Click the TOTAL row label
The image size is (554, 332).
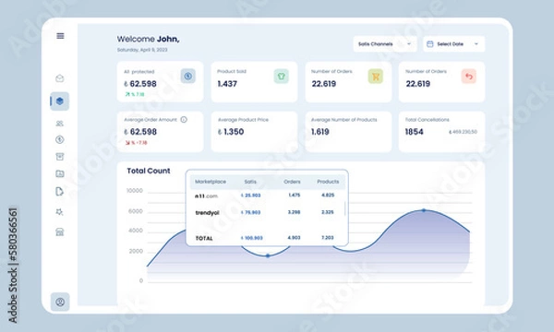click(204, 238)
